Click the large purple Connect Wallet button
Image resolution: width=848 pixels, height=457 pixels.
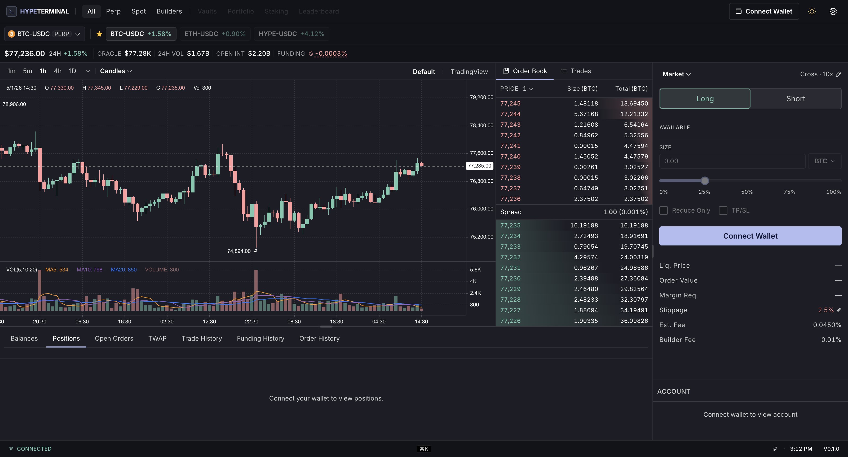(x=750, y=236)
